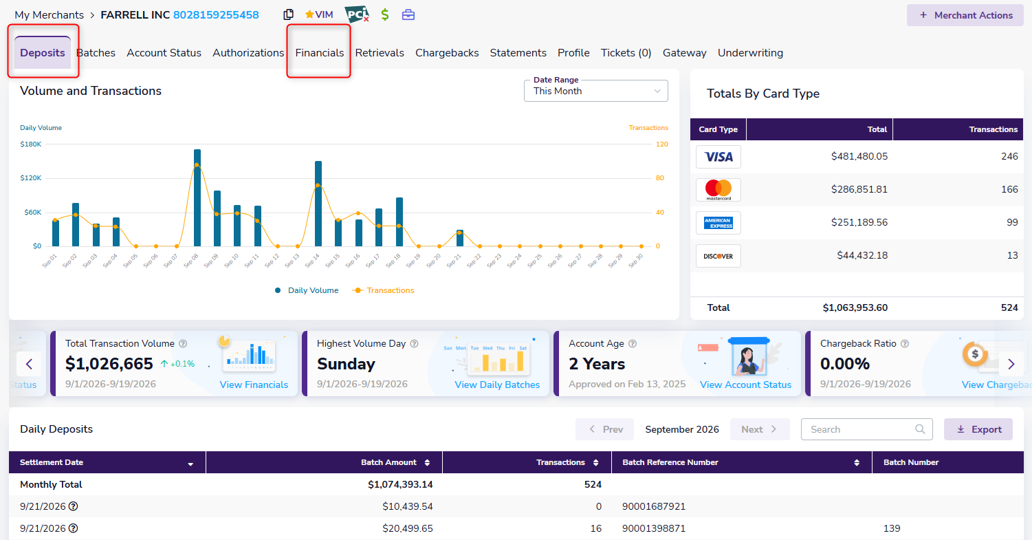1032x540 pixels.
Task: Show help for Account Age
Action: point(633,344)
